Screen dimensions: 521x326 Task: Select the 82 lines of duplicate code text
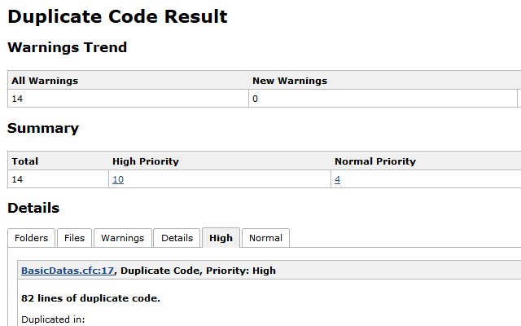tap(90, 298)
